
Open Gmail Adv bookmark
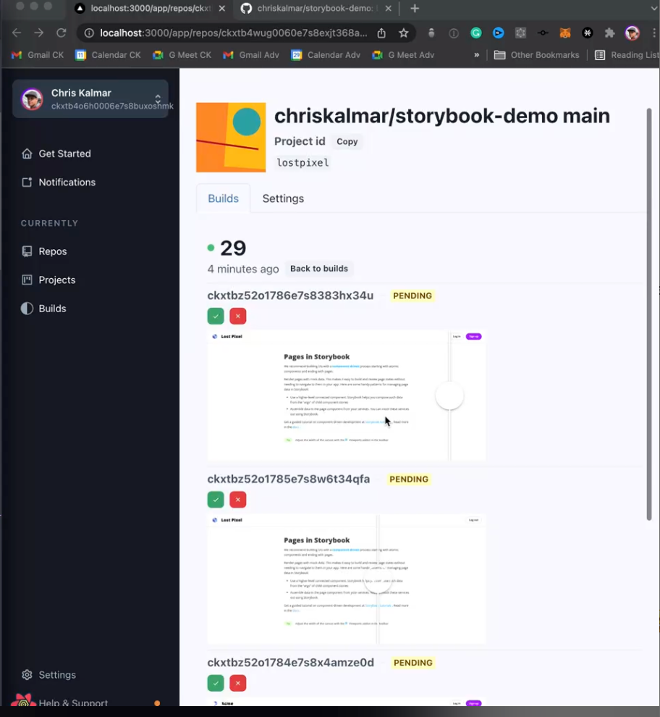(251, 55)
